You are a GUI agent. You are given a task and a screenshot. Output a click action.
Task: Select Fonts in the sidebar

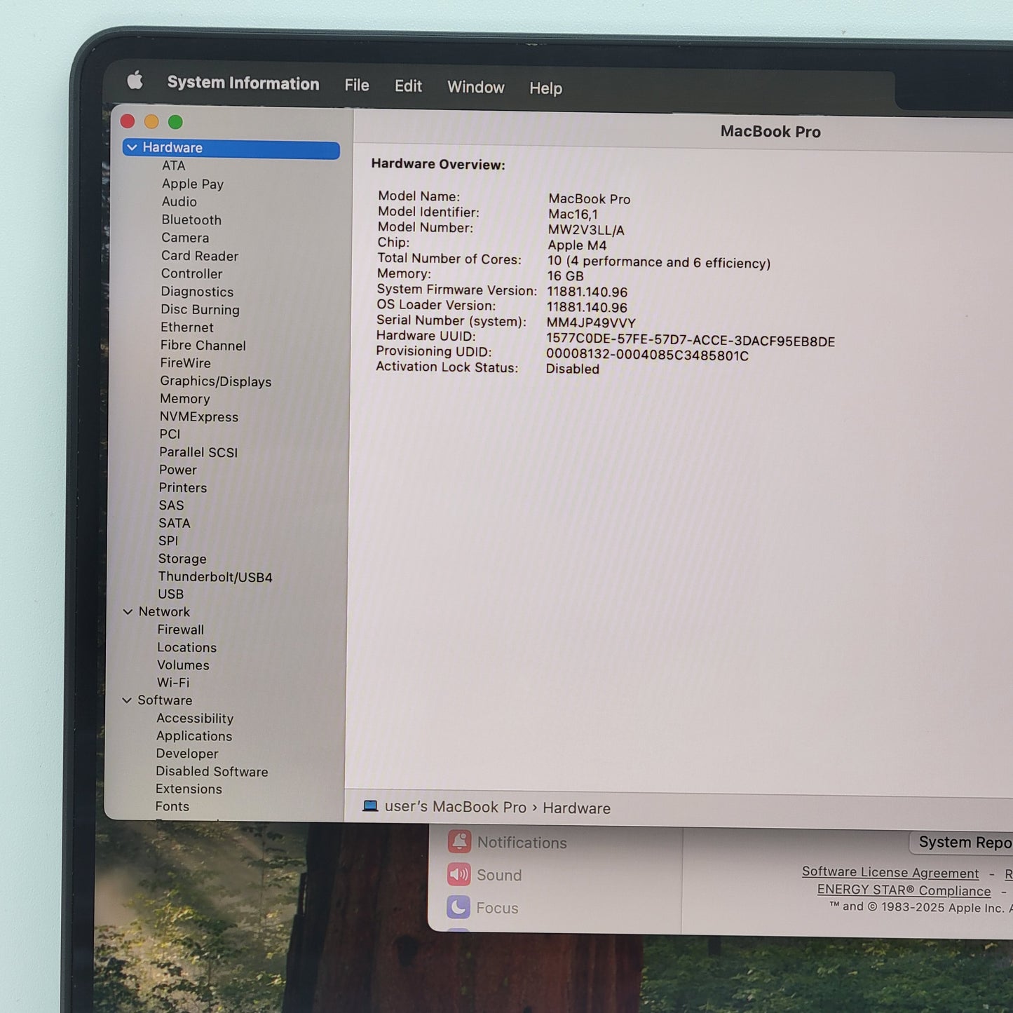click(x=172, y=806)
